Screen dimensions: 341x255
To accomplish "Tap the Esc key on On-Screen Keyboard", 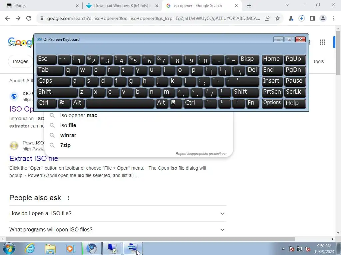I will click(x=47, y=59).
